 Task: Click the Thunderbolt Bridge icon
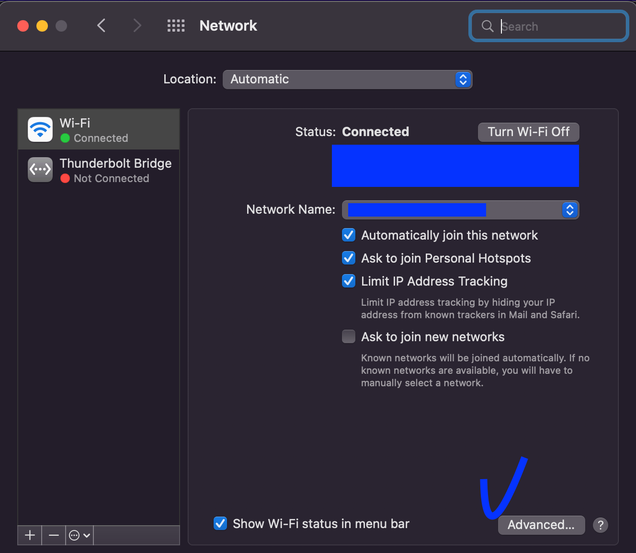pyautogui.click(x=40, y=170)
